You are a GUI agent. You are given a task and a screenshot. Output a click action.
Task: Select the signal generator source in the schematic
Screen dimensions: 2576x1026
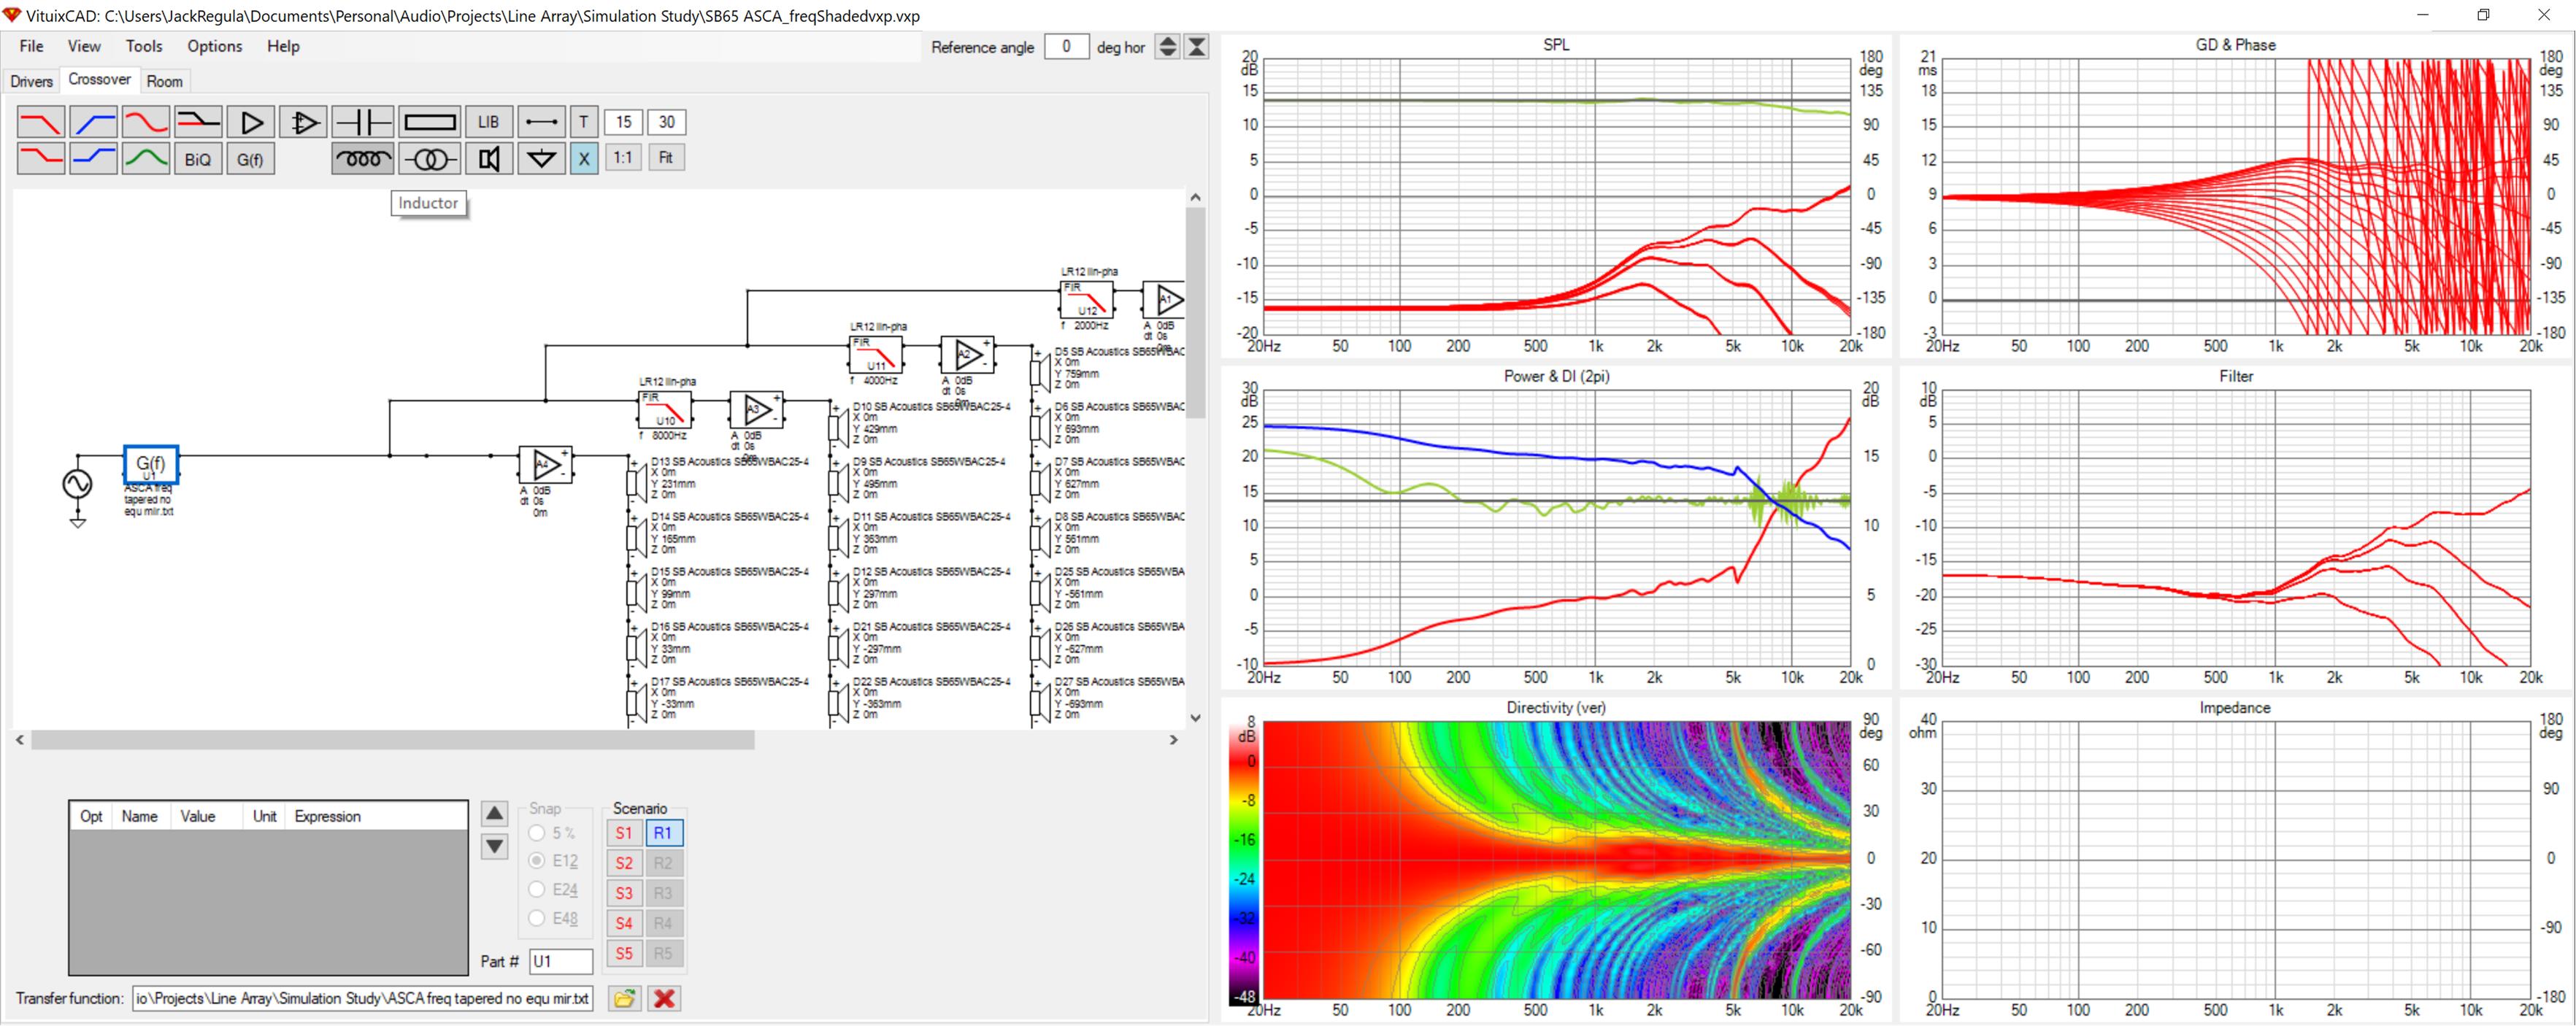click(x=77, y=484)
